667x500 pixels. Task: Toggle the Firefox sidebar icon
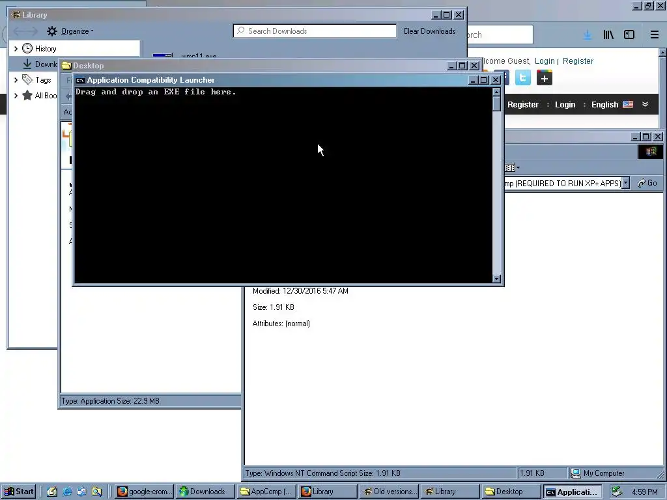pyautogui.click(x=629, y=35)
